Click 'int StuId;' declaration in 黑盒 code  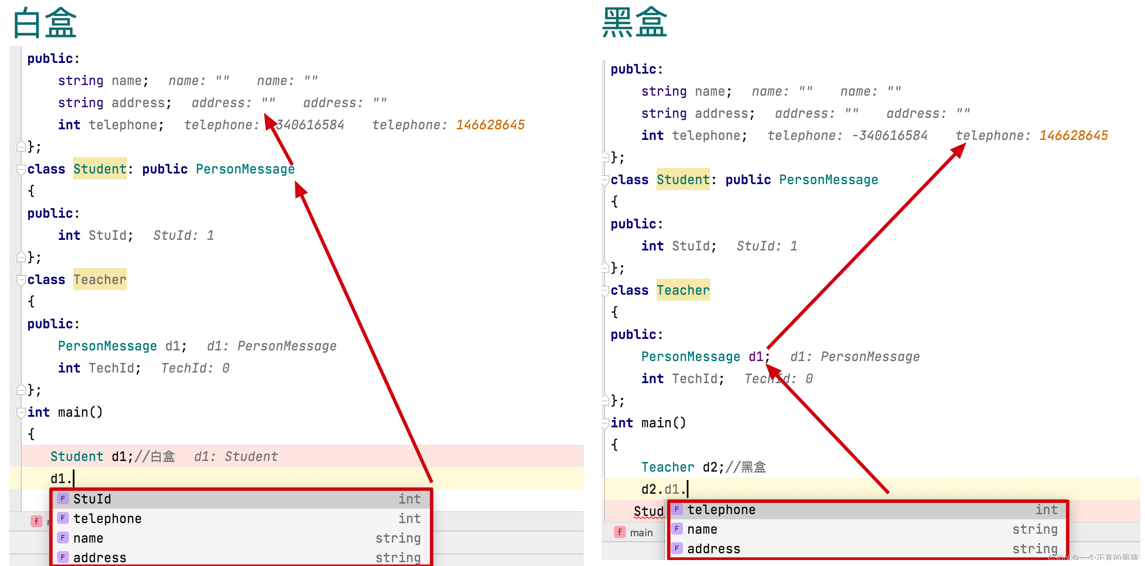click(678, 246)
